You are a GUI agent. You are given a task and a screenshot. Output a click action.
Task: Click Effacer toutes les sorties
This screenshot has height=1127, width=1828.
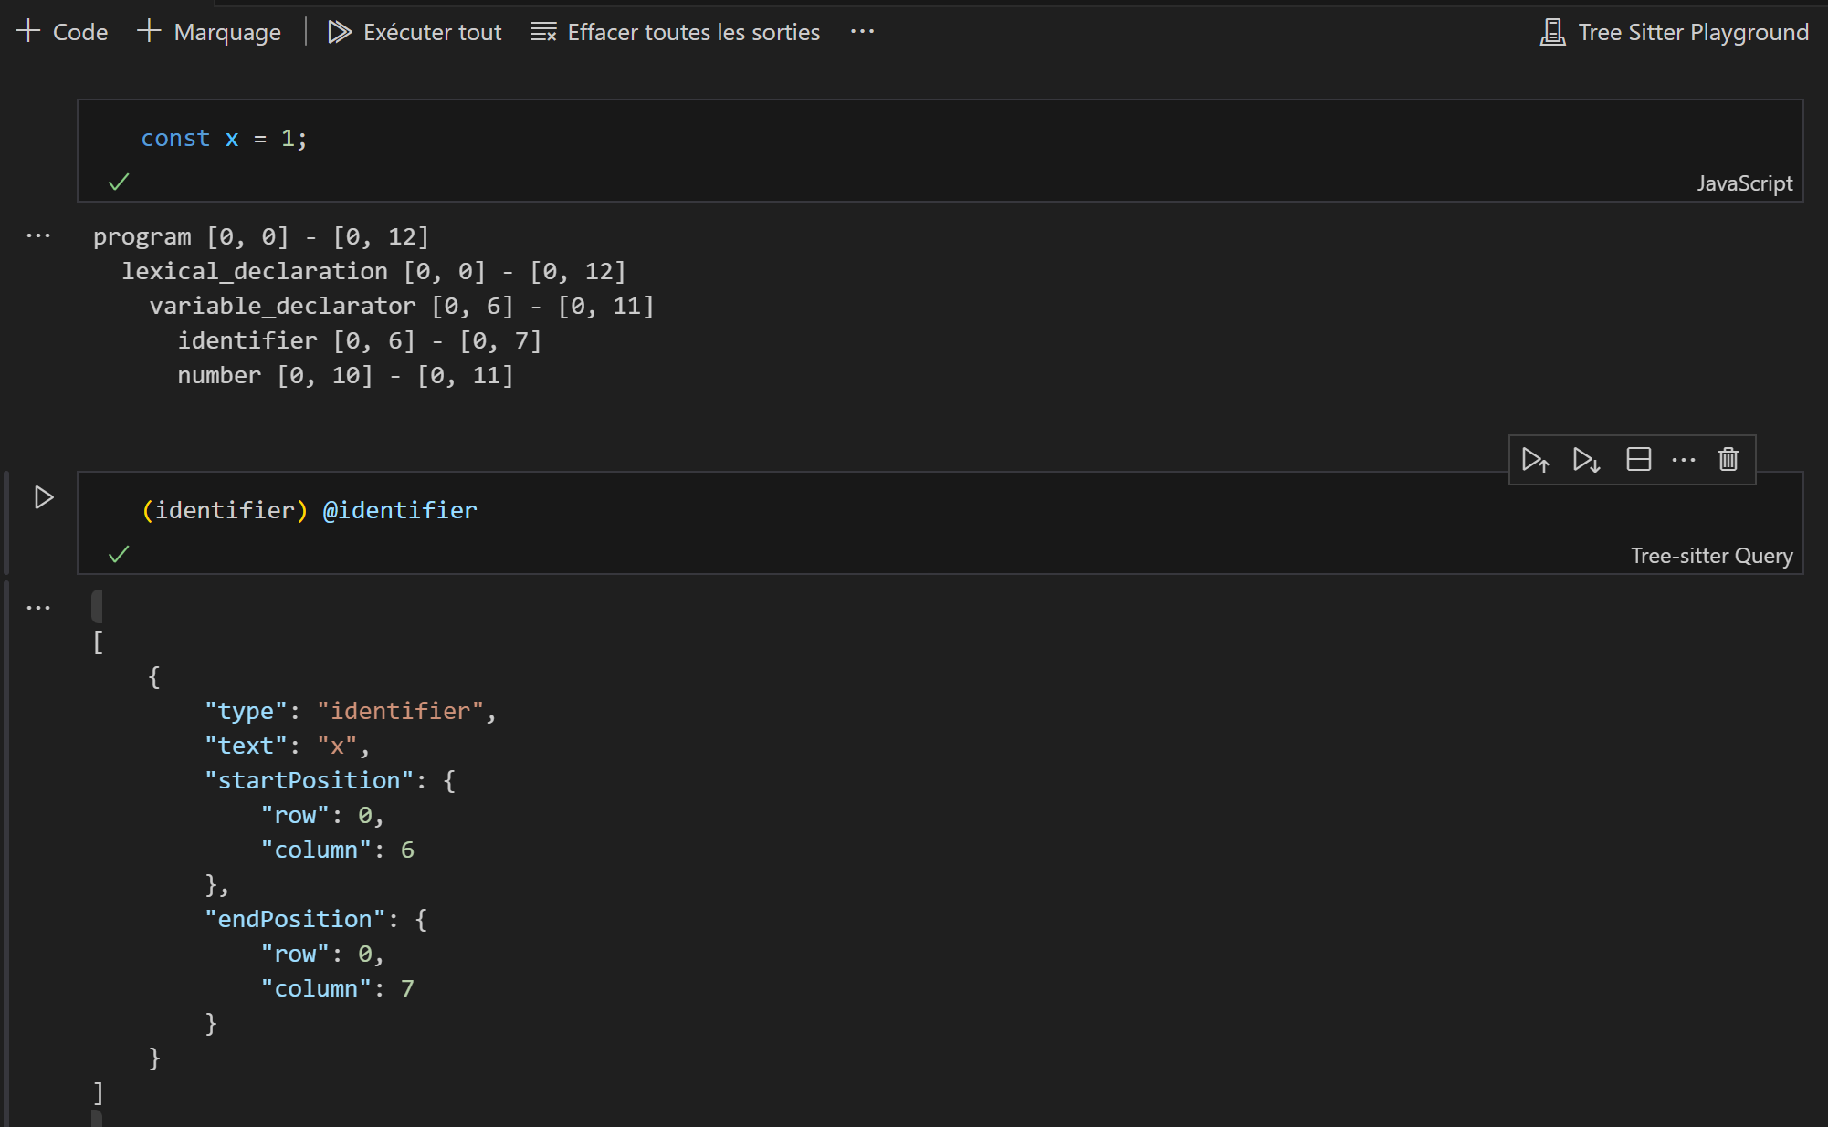point(675,32)
